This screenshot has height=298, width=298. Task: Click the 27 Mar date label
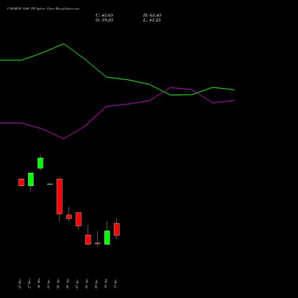(29, 284)
